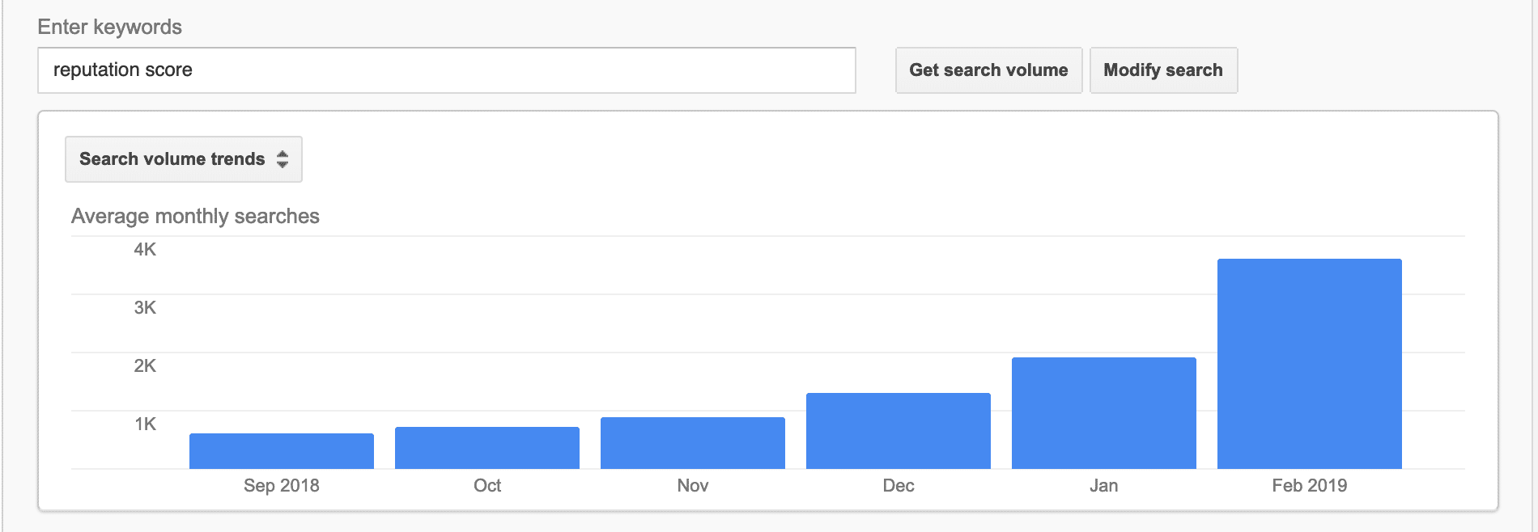Open the Search volume trends dropdown
1538x532 pixels.
pos(184,159)
